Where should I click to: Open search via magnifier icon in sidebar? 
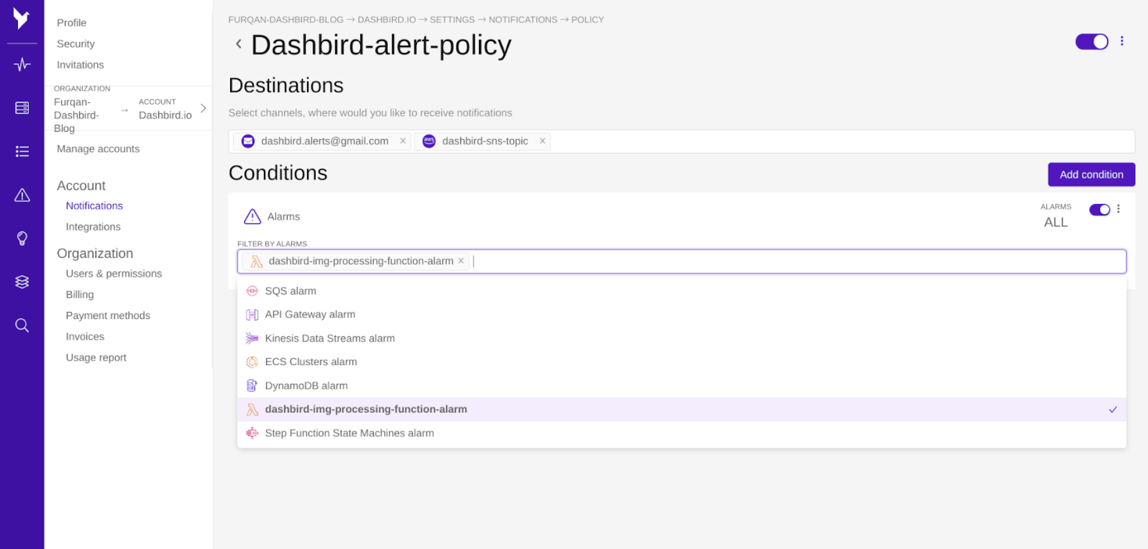click(22, 325)
